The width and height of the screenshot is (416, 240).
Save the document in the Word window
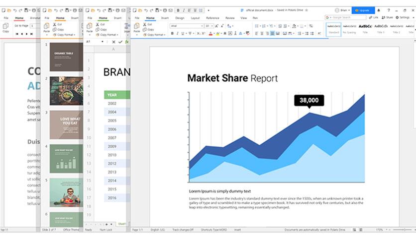(157, 10)
